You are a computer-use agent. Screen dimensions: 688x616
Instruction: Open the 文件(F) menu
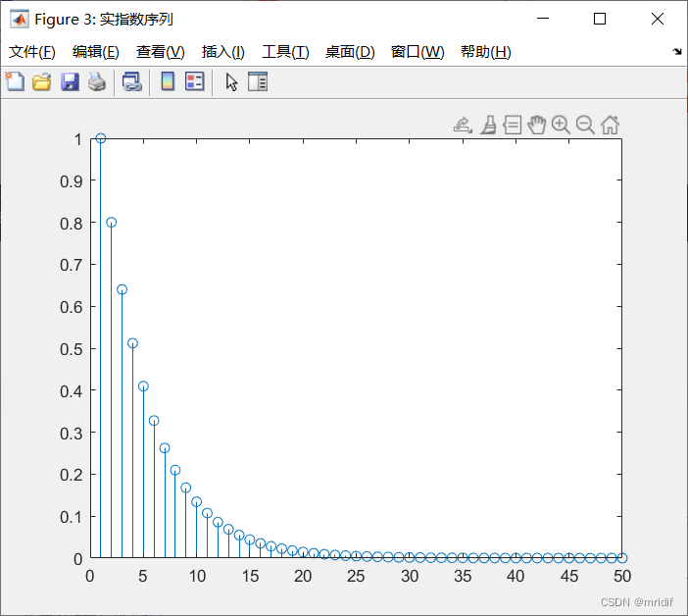click(32, 52)
